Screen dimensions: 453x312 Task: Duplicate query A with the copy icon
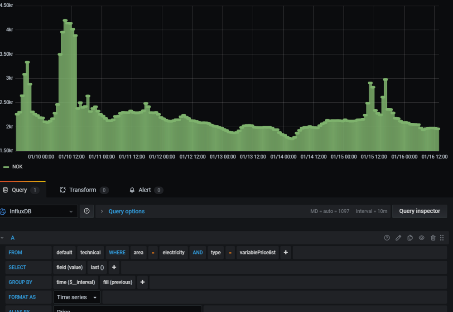[x=410, y=238]
